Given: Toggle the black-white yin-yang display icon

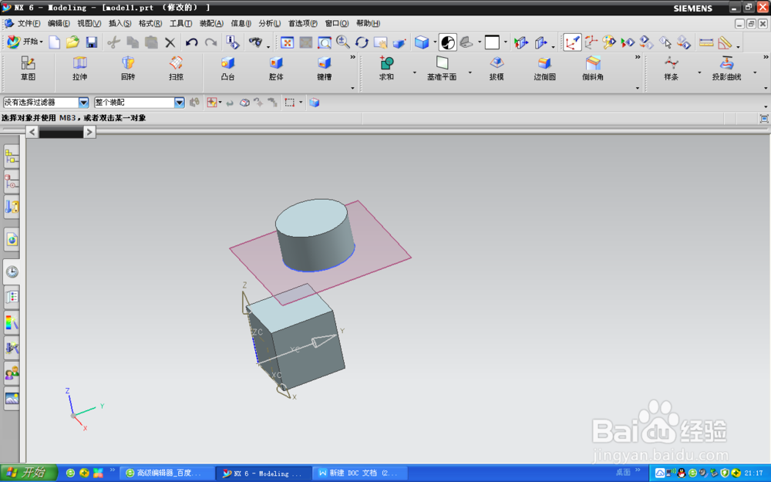Looking at the screenshot, I should (447, 42).
